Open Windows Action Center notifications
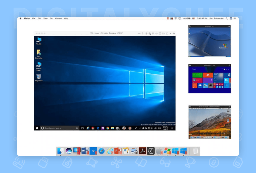 [x=172, y=128]
